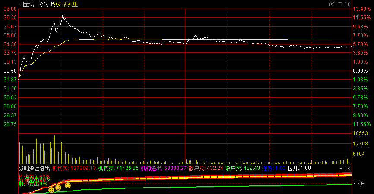This screenshot has height=194, width=374.
Task: Click the price peak on intraday chart
Action: 63,14
